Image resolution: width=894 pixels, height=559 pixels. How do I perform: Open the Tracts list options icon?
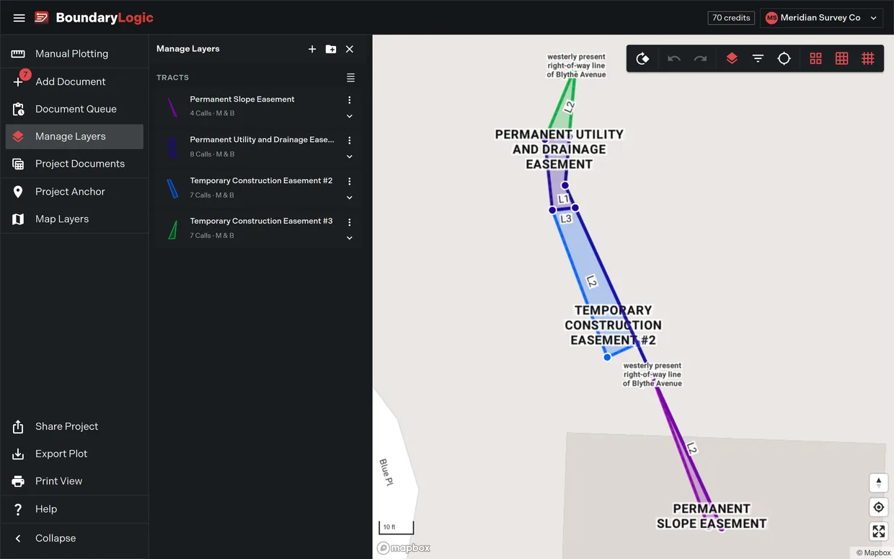click(x=350, y=77)
